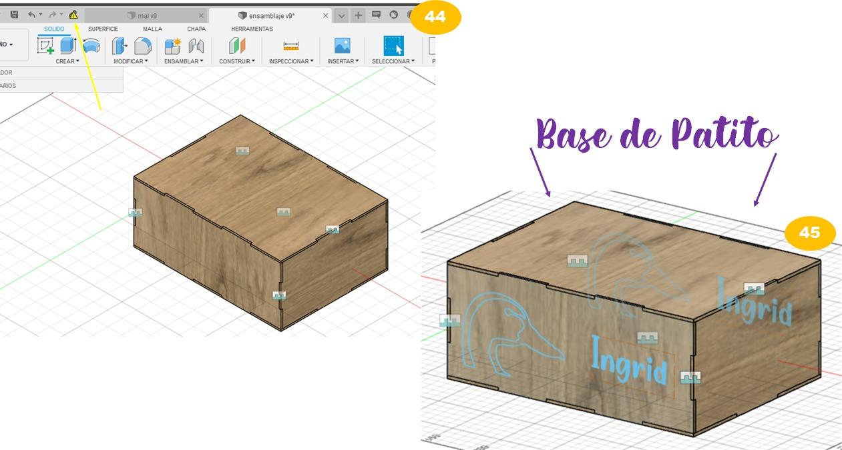Switch to the mal v9 document tab

146,15
